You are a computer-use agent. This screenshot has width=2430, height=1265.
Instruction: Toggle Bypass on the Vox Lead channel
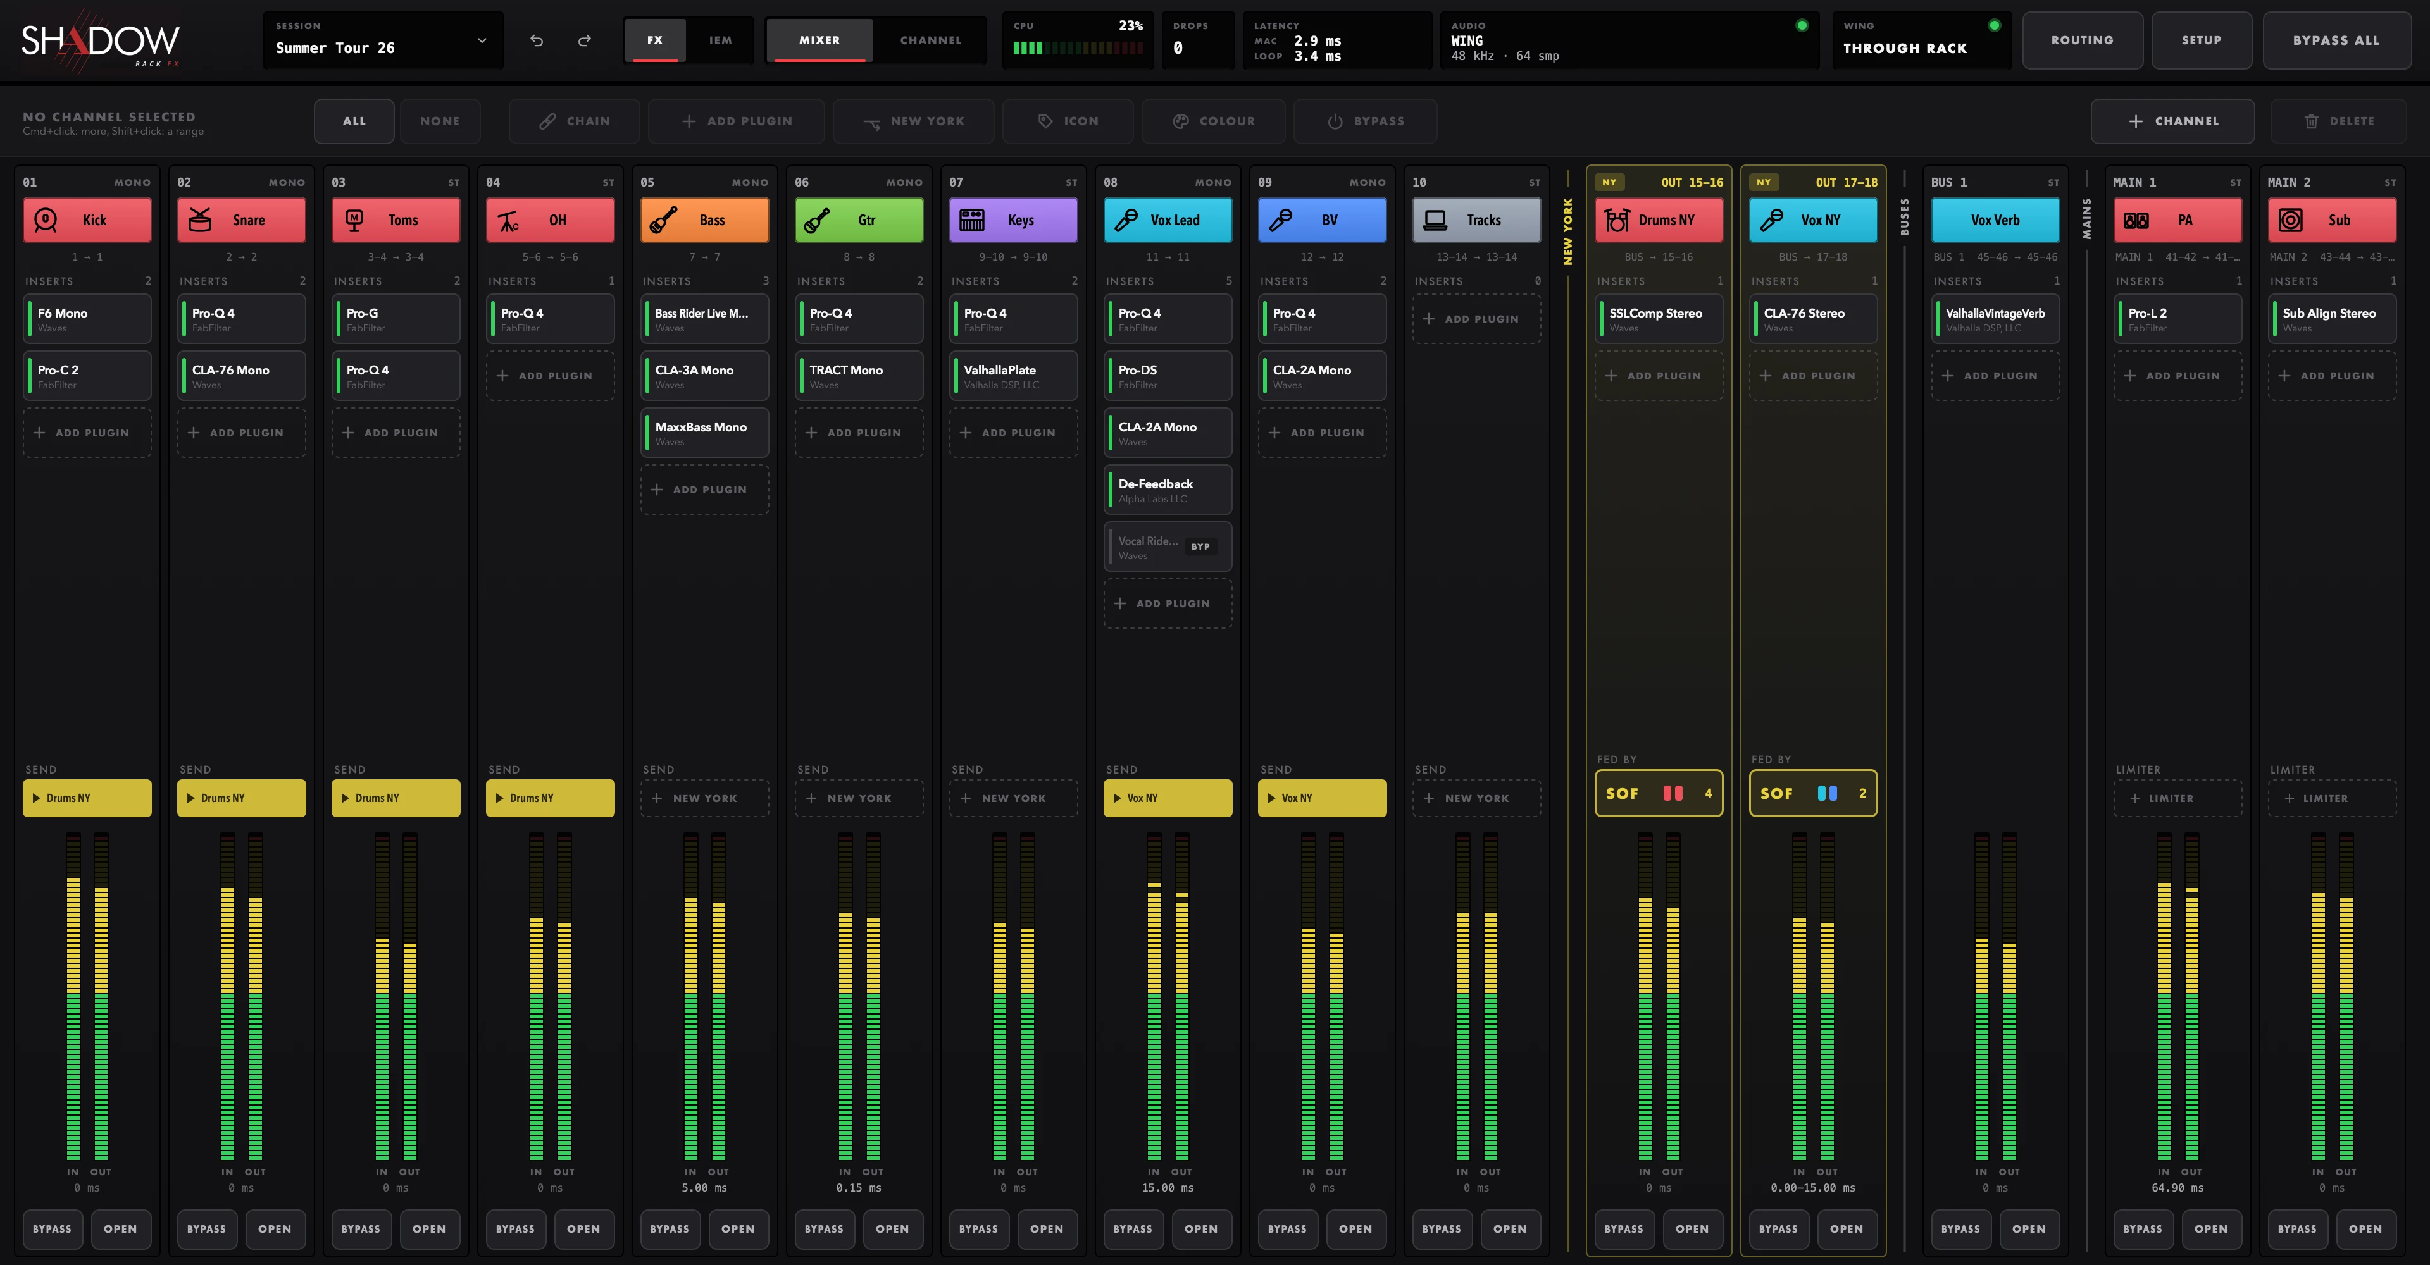1133,1229
